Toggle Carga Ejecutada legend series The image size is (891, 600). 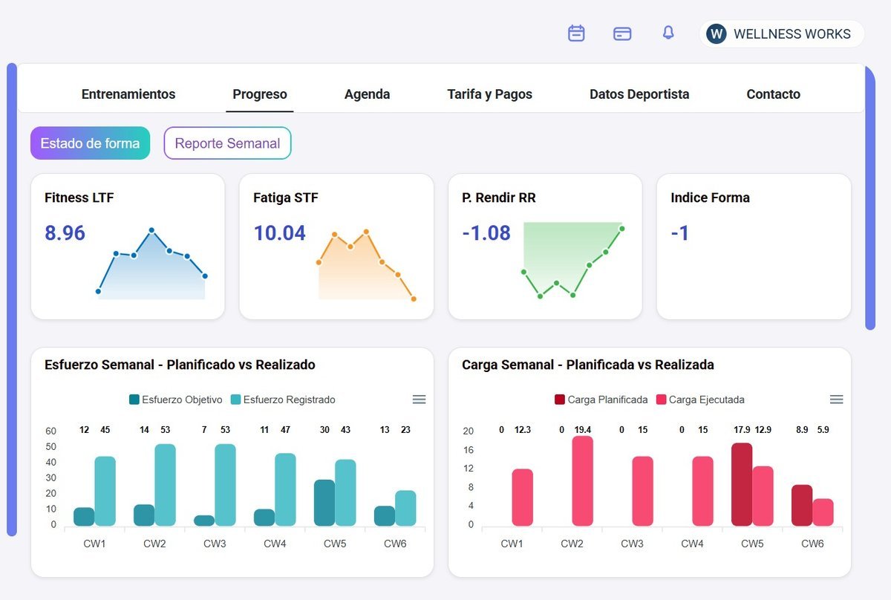point(700,400)
